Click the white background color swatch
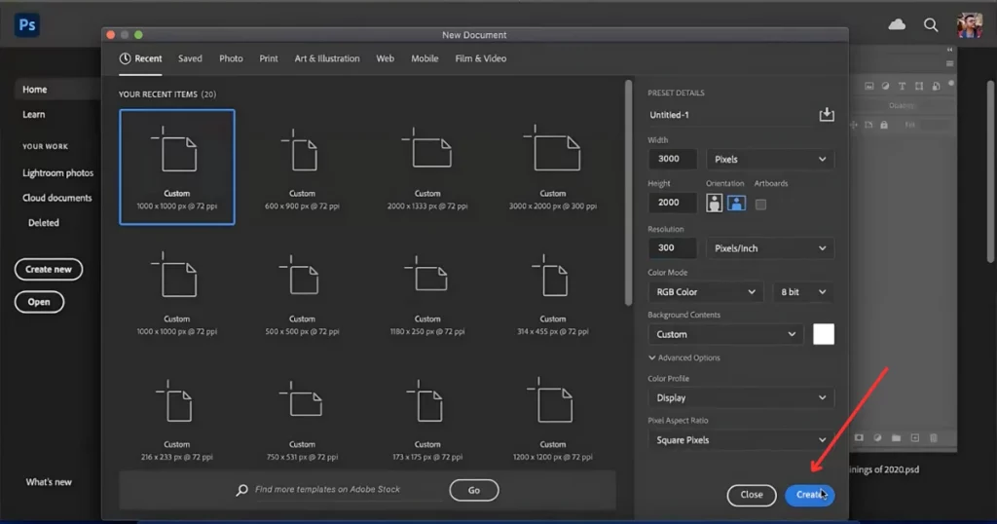This screenshot has width=997, height=524. point(824,334)
